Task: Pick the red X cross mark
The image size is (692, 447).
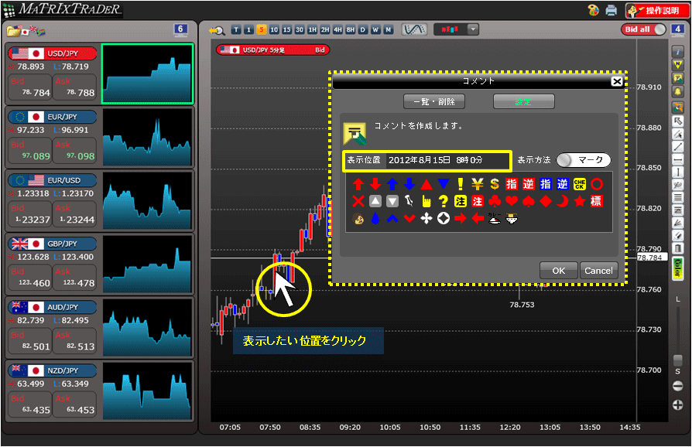Action: pos(358,201)
